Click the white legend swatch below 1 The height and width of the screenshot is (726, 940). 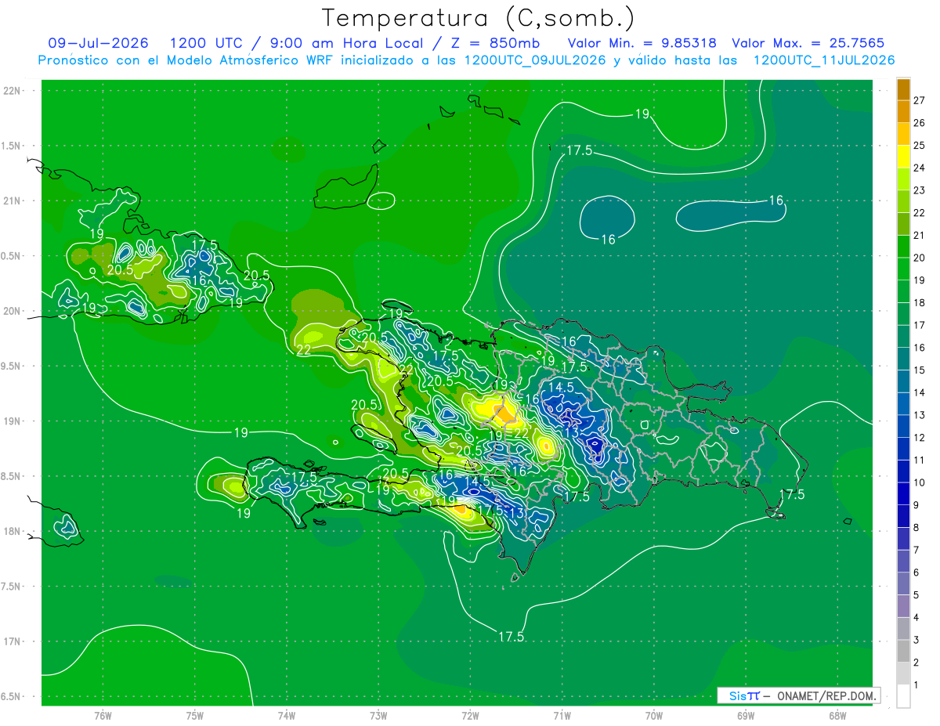point(903,696)
